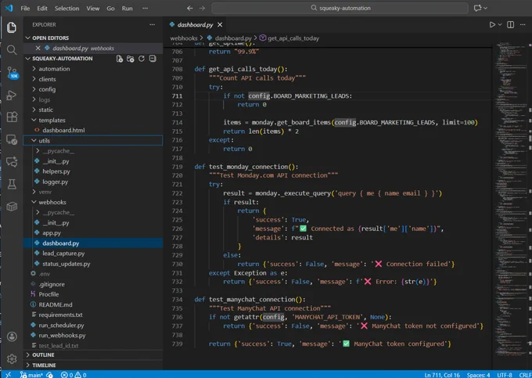The width and height of the screenshot is (532, 378).
Task: Click get_api_calls_today breadcrumb segment
Action: click(293, 38)
